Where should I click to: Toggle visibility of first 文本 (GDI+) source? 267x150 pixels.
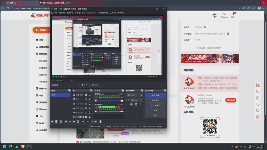tap(86, 95)
